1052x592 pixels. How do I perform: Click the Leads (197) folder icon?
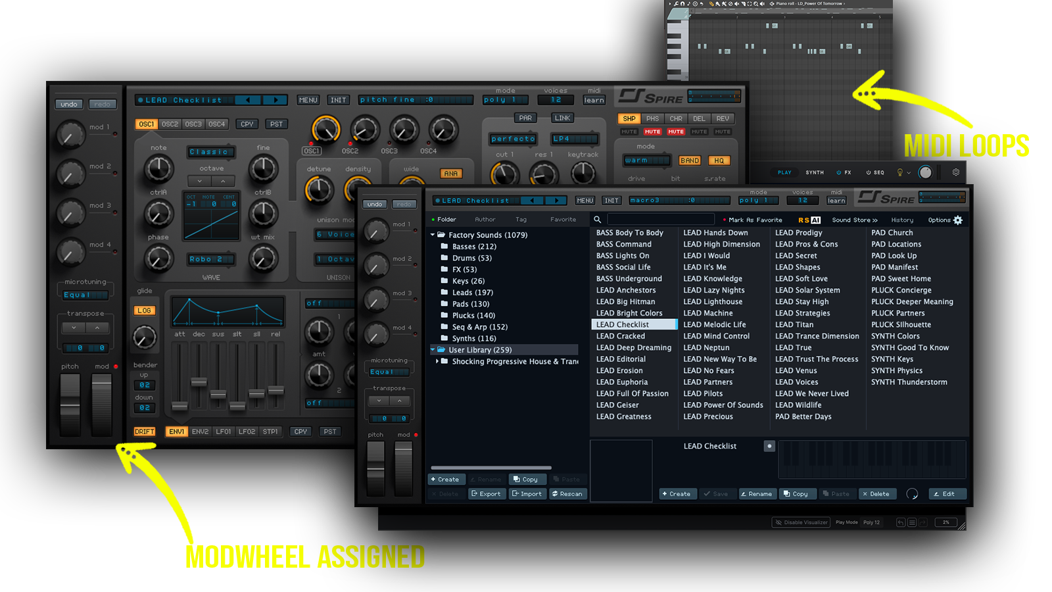444,293
